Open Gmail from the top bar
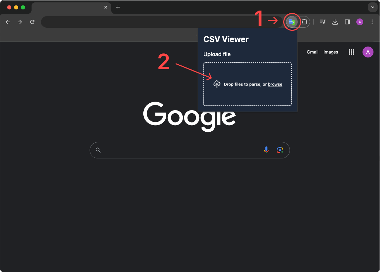 312,52
